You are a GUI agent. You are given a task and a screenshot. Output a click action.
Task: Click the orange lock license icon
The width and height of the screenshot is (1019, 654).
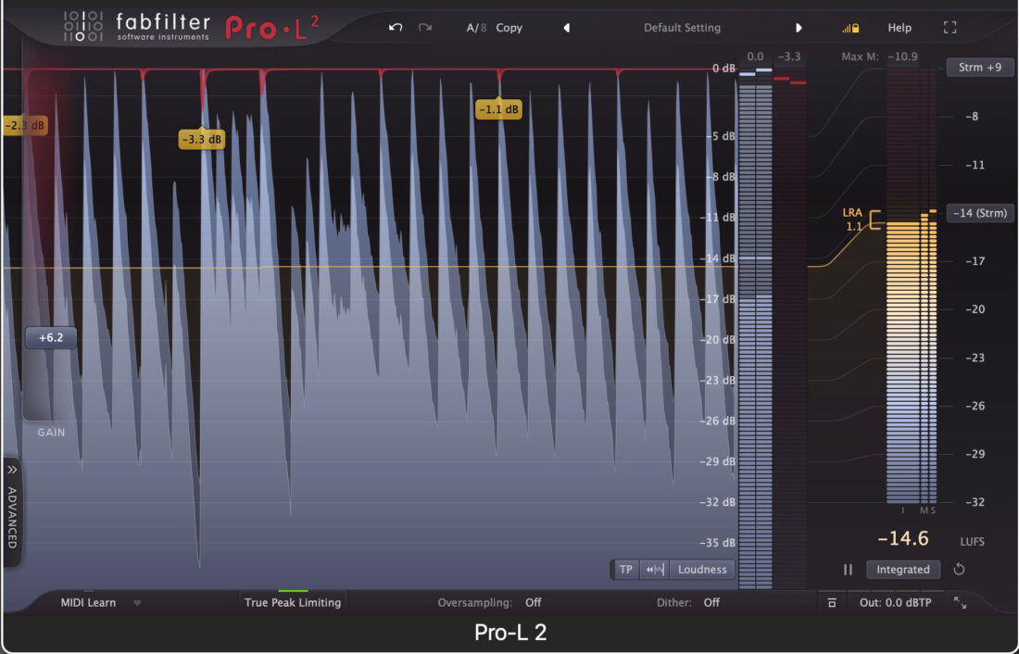pyautogui.click(x=850, y=28)
